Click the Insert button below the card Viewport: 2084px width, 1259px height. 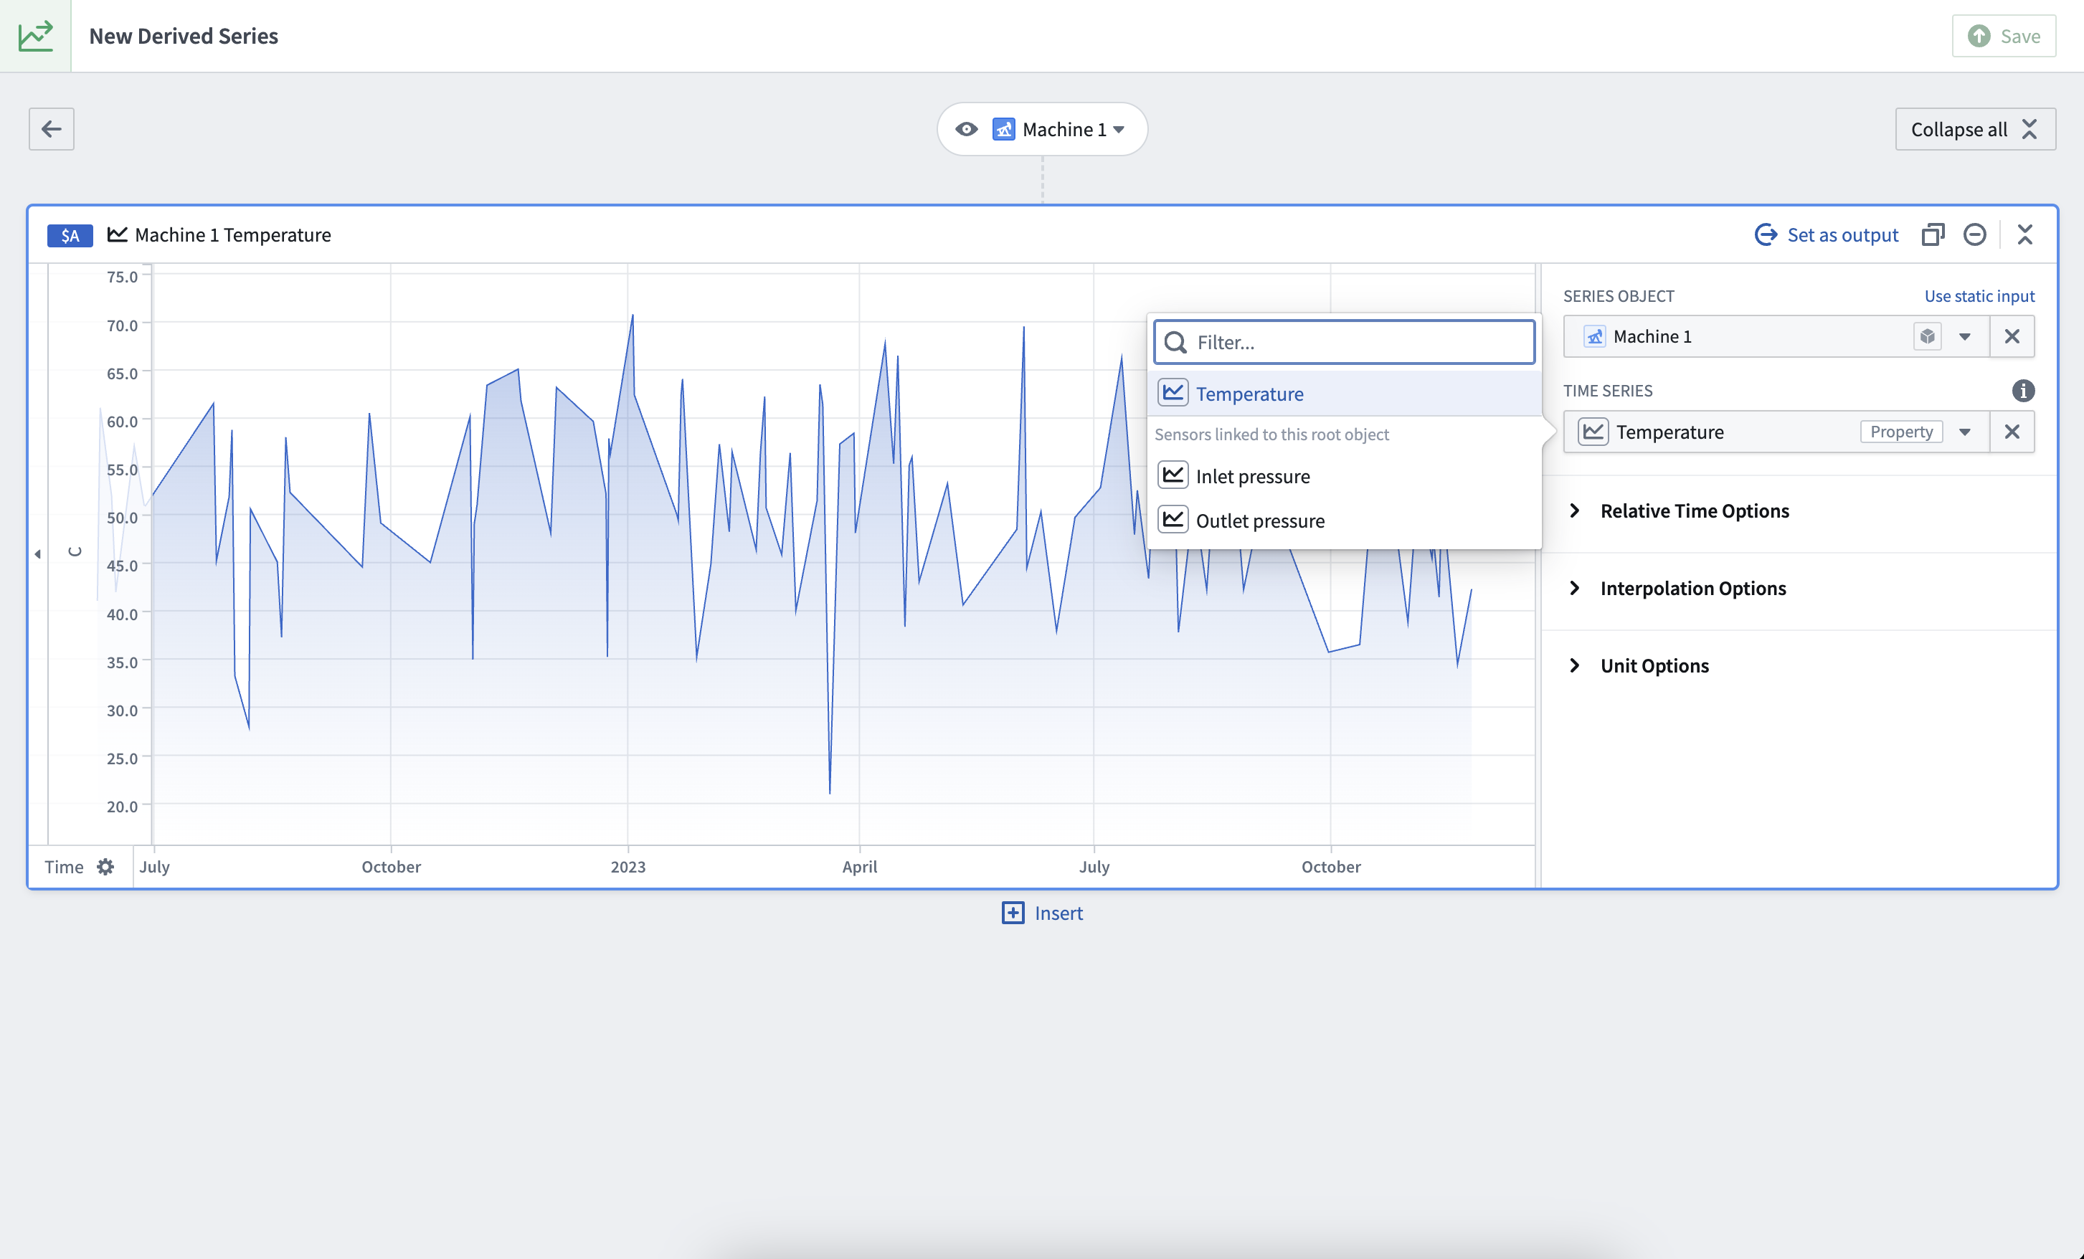(x=1042, y=913)
